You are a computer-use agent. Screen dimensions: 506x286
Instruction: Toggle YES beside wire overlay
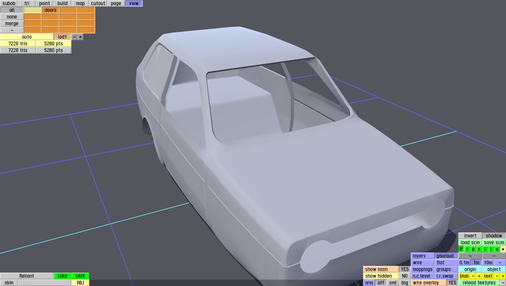point(452,283)
